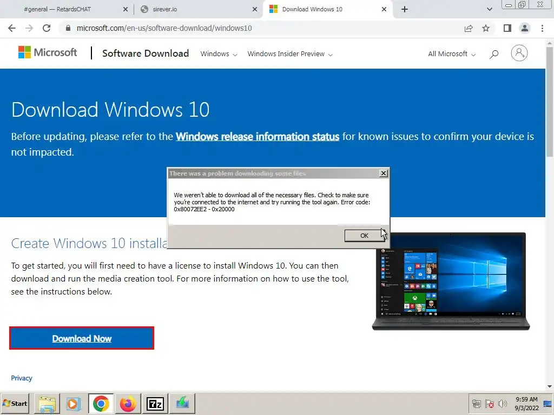
Task: Click the Download Now button
Action: (x=82, y=338)
